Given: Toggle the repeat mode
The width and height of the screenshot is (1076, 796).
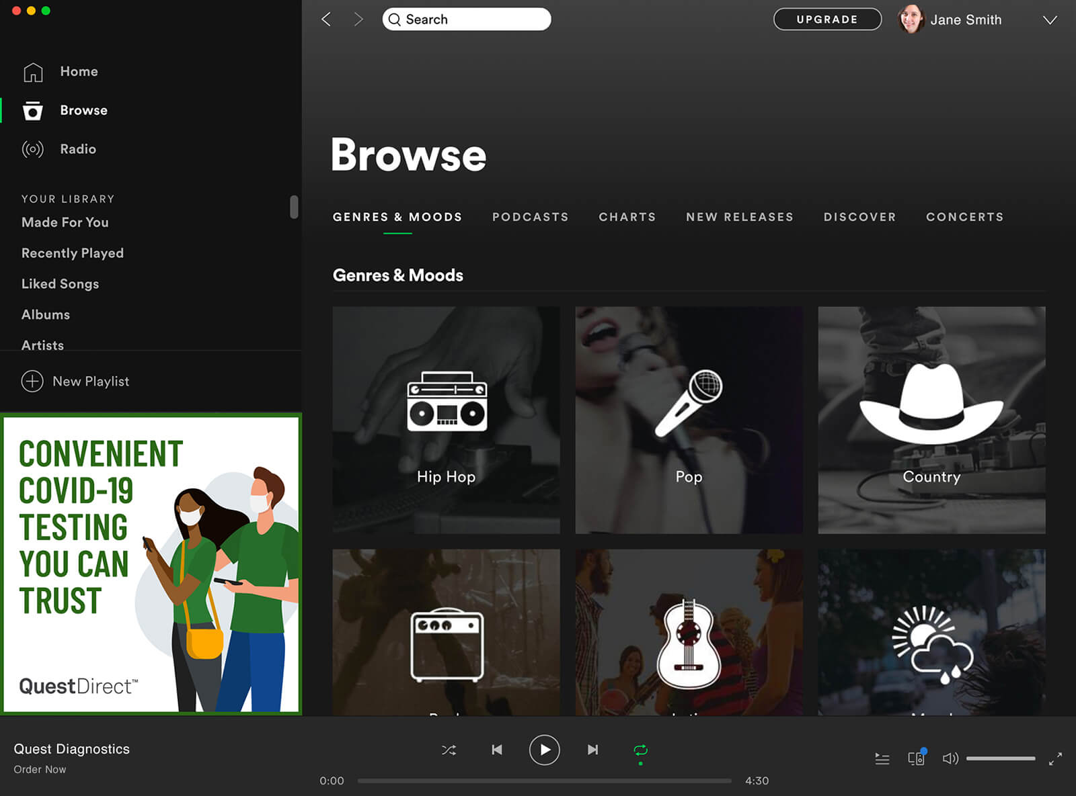Looking at the screenshot, I should (640, 750).
